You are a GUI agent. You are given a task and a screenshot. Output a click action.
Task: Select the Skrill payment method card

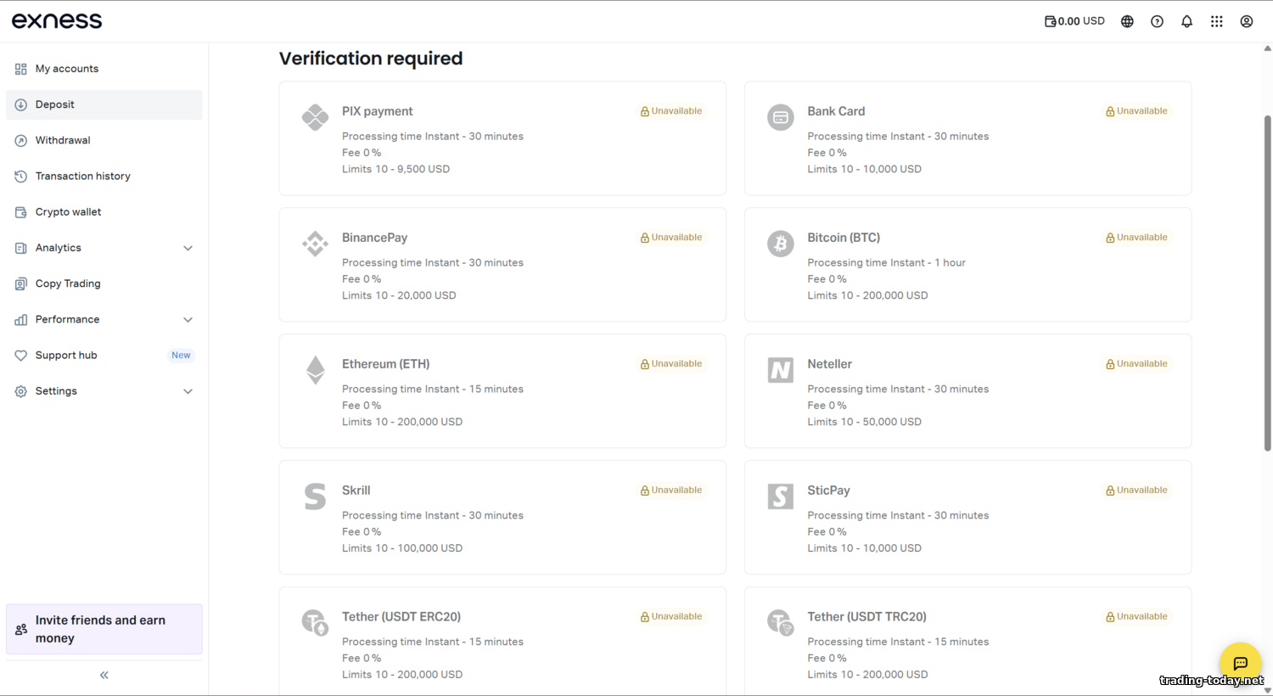502,517
